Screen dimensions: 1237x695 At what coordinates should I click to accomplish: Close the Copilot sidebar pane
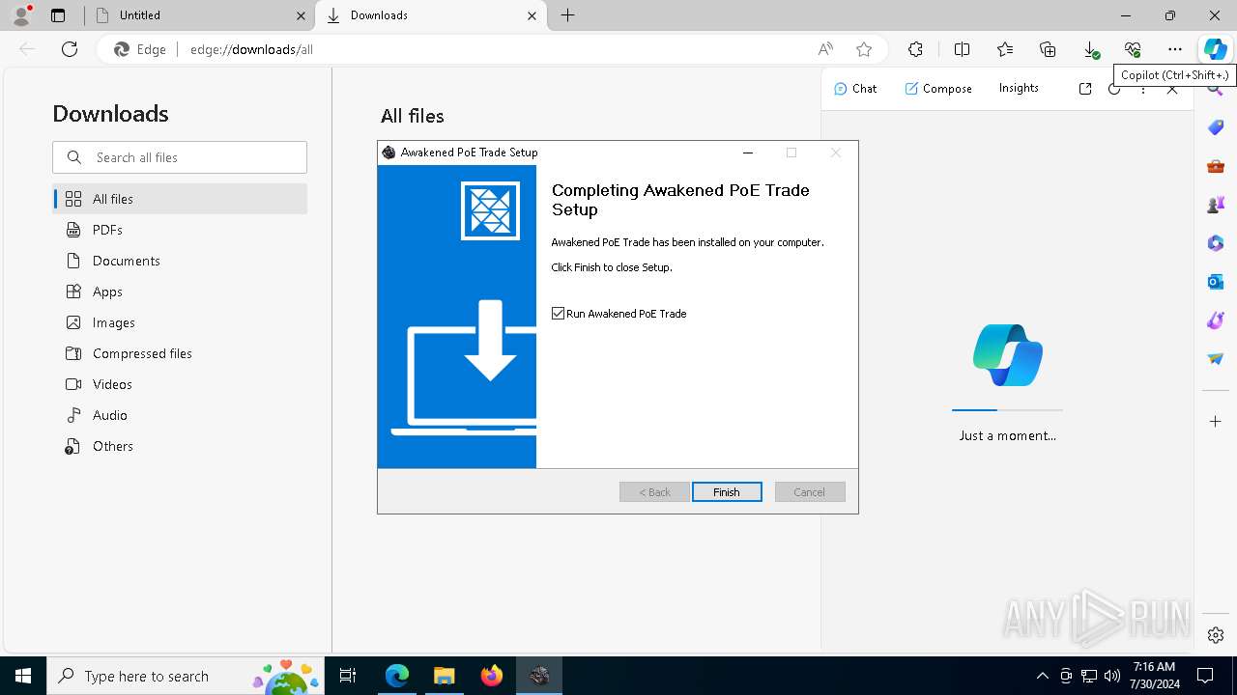coord(1172,89)
